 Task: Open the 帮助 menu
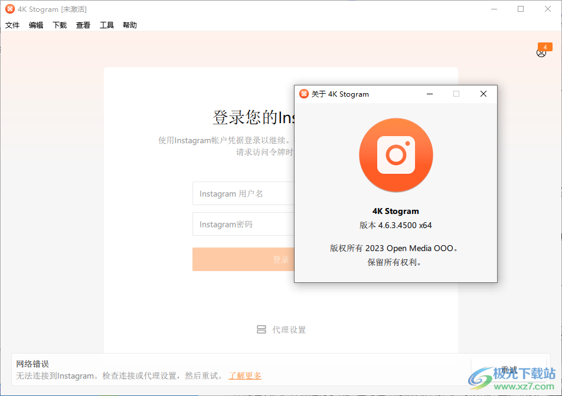point(130,25)
